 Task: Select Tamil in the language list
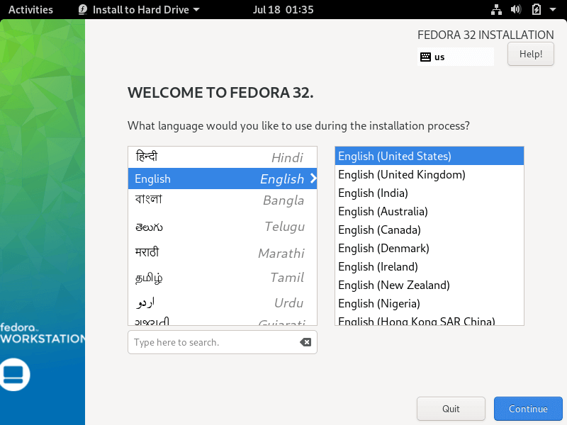pyautogui.click(x=223, y=278)
